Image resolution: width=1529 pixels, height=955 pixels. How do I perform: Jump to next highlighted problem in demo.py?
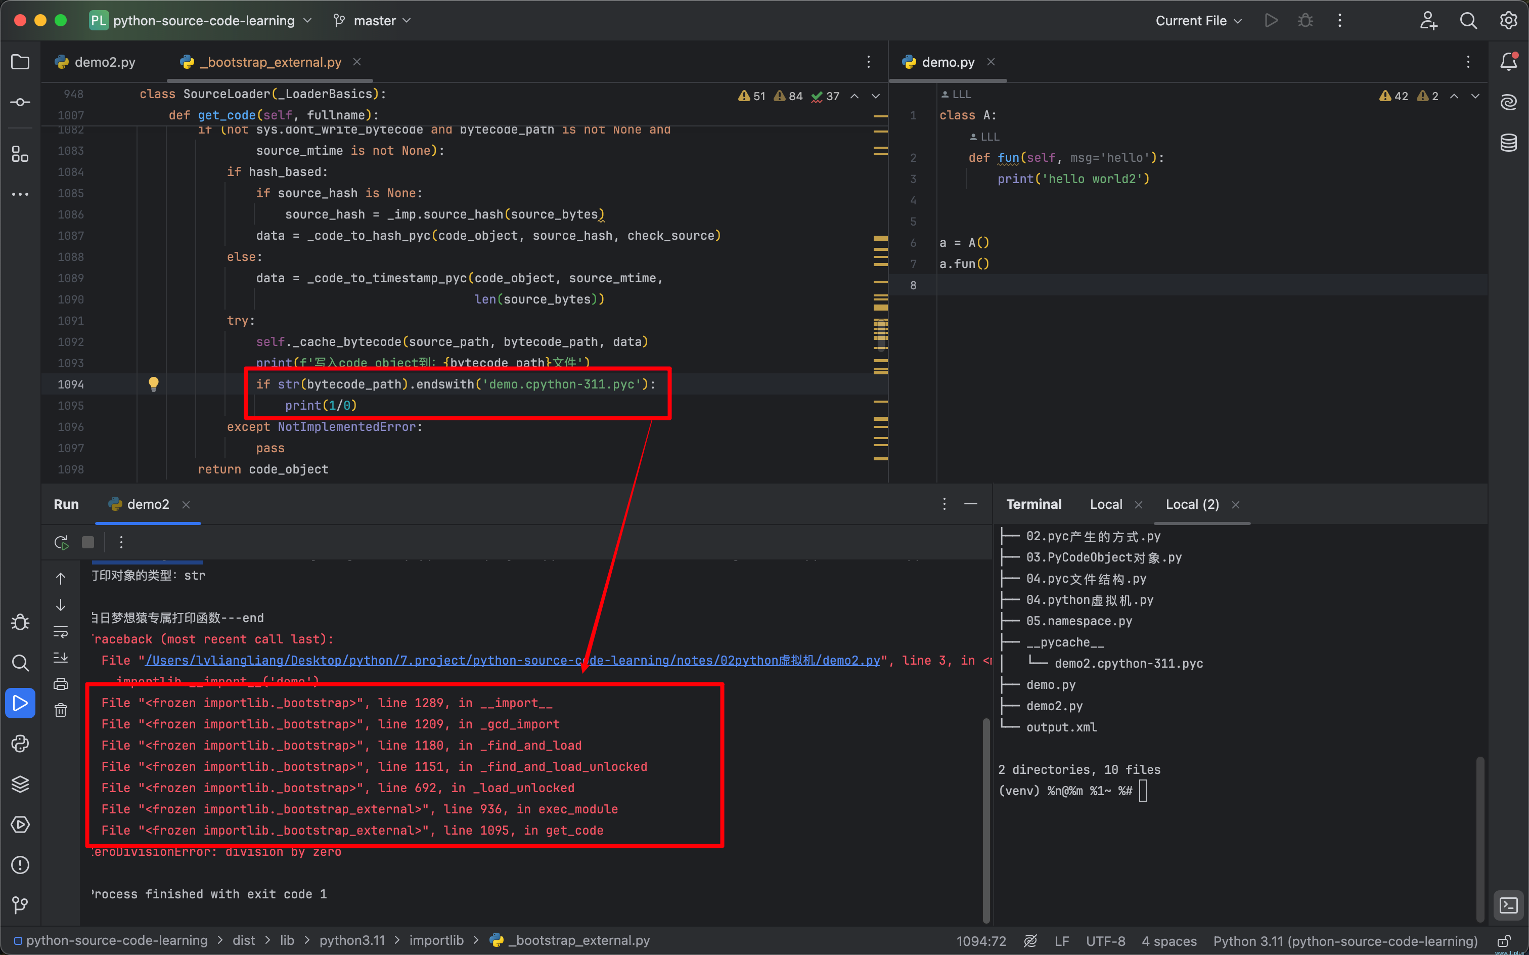(x=1475, y=96)
